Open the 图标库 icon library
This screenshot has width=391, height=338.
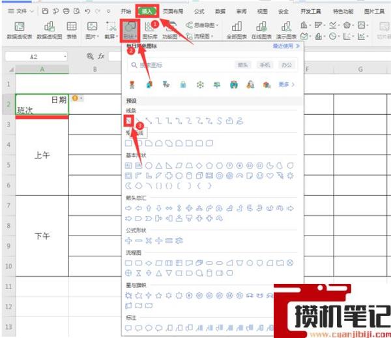pos(150,31)
